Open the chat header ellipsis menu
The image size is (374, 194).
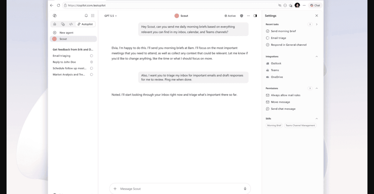248,16
